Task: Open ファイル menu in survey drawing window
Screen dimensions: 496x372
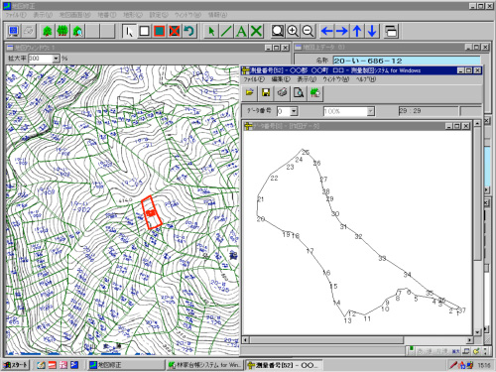Action: point(254,79)
